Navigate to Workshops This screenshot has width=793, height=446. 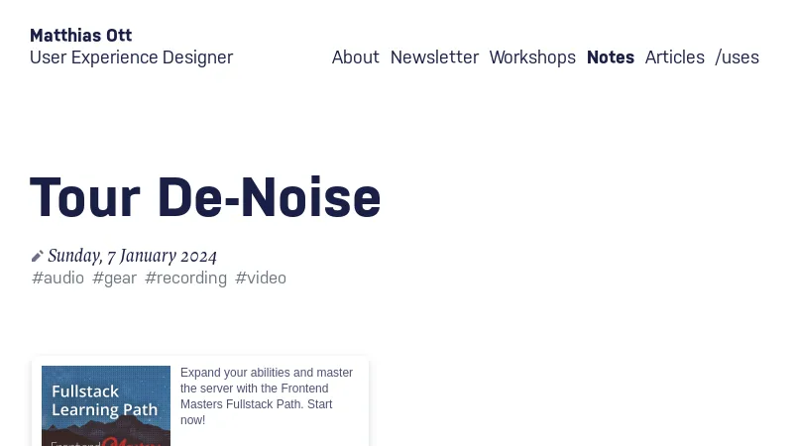[x=532, y=57]
